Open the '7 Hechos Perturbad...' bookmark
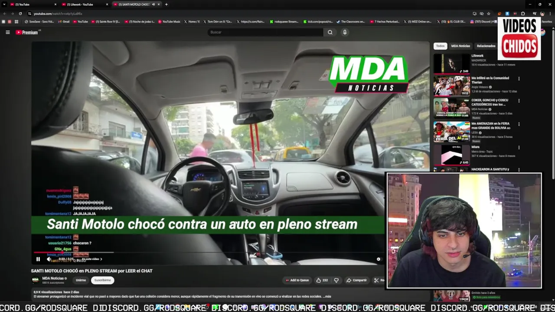 point(385,22)
